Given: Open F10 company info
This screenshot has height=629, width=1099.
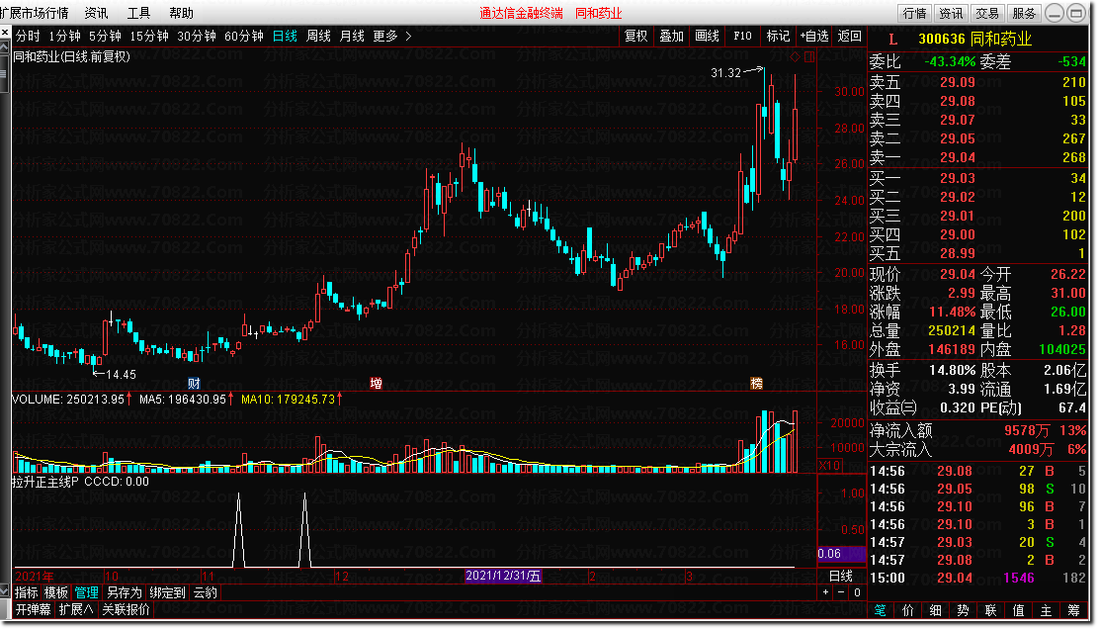Looking at the screenshot, I should 742,36.
